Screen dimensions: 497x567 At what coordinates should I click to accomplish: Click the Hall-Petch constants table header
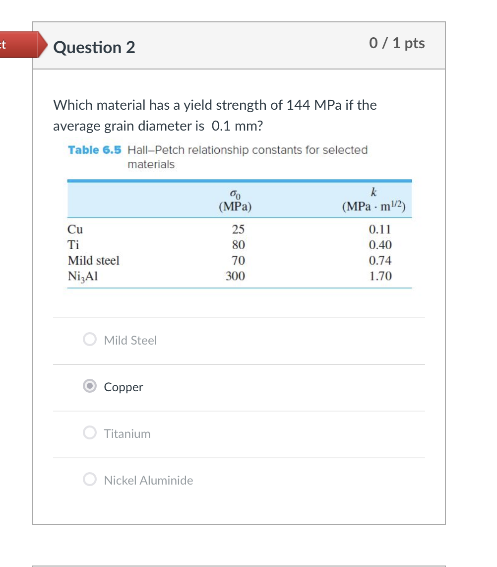tap(239, 199)
